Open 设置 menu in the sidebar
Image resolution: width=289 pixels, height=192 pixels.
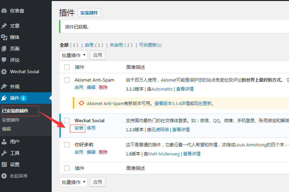click(x=15, y=164)
